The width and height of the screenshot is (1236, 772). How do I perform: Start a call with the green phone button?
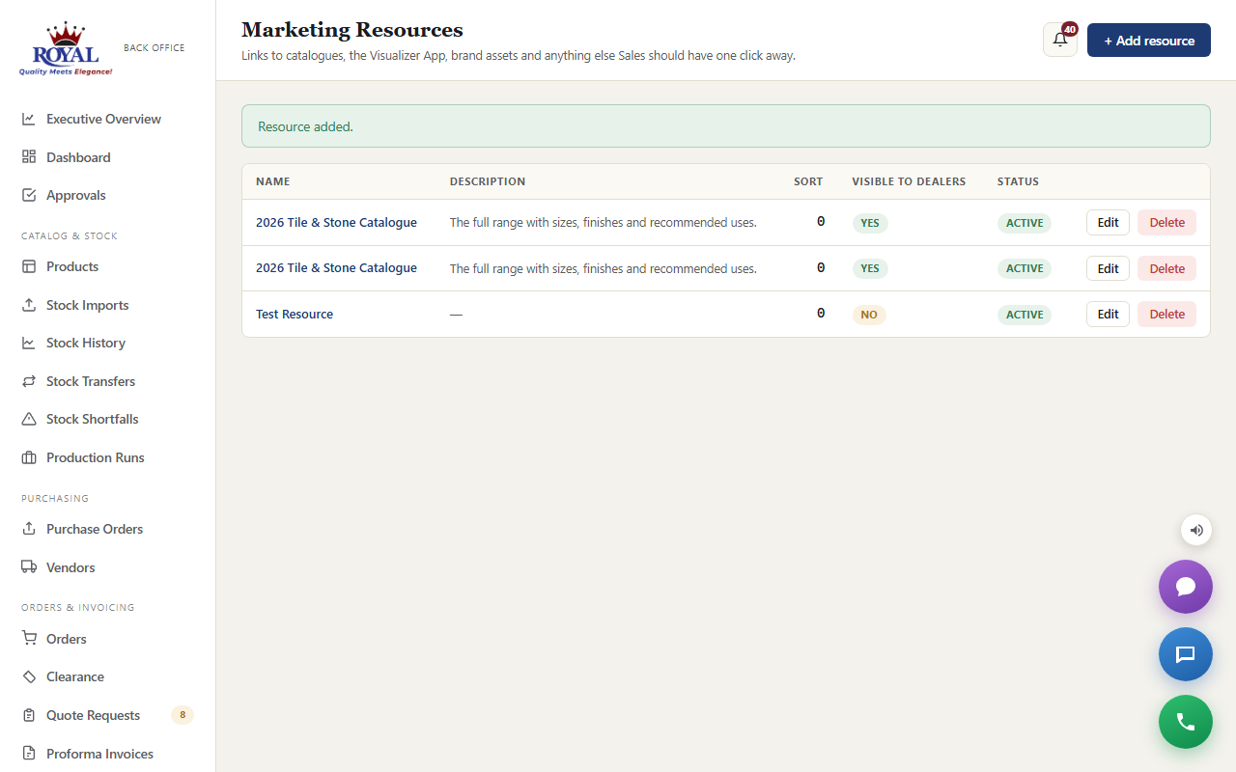1186,722
